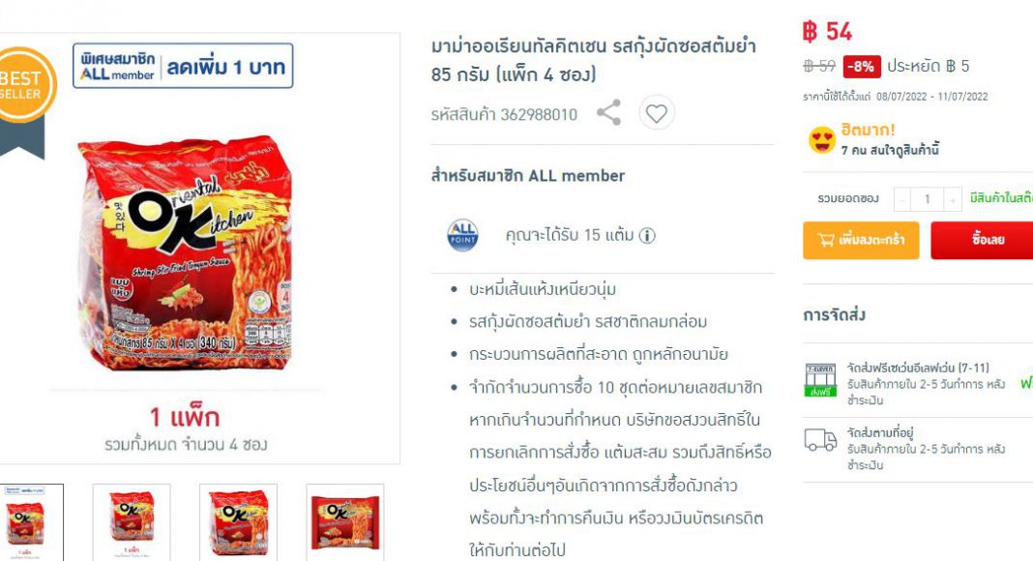This screenshot has width=1033, height=561.
Task: Decrease quantity with the minus button
Action: click(901, 199)
